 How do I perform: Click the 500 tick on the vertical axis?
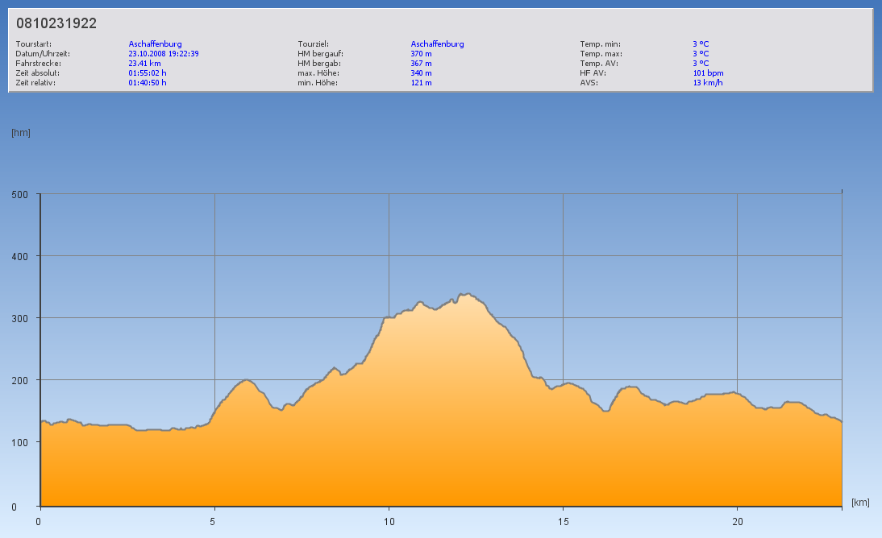pyautogui.click(x=20, y=194)
